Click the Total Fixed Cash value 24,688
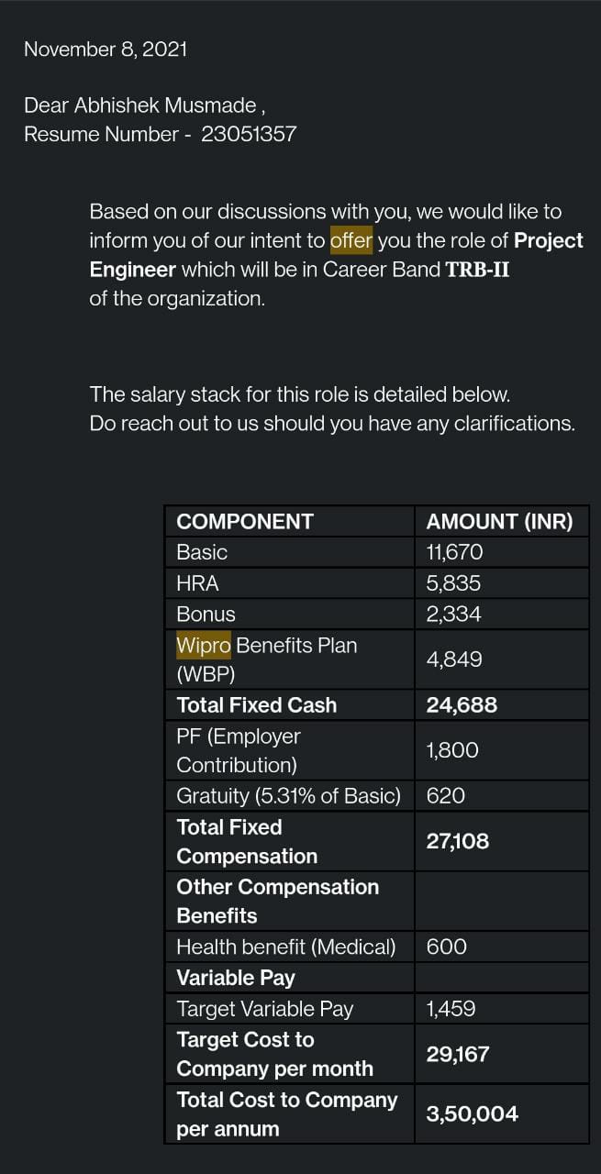Screen dimensions: 601x1174 [462, 705]
